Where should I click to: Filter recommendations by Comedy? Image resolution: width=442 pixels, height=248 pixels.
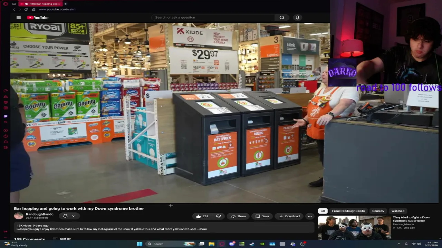pos(378,211)
